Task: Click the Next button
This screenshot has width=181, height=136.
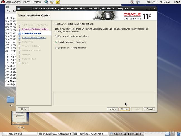Action: point(124,109)
